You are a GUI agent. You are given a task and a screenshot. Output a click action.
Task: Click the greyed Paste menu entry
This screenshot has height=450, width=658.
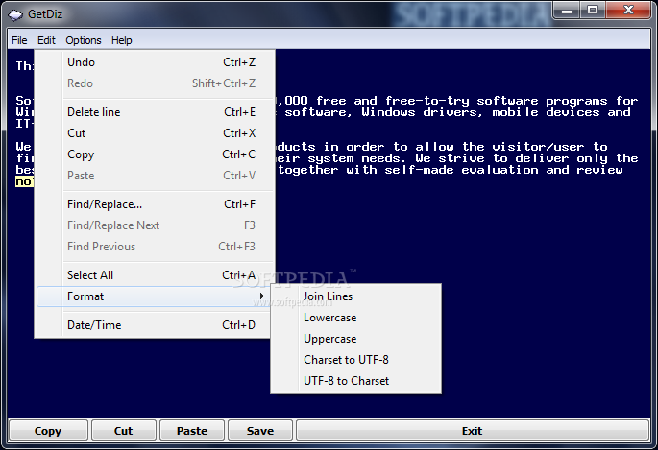coord(155,176)
